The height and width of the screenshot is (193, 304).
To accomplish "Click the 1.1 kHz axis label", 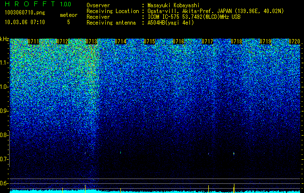I will point(4,63).
